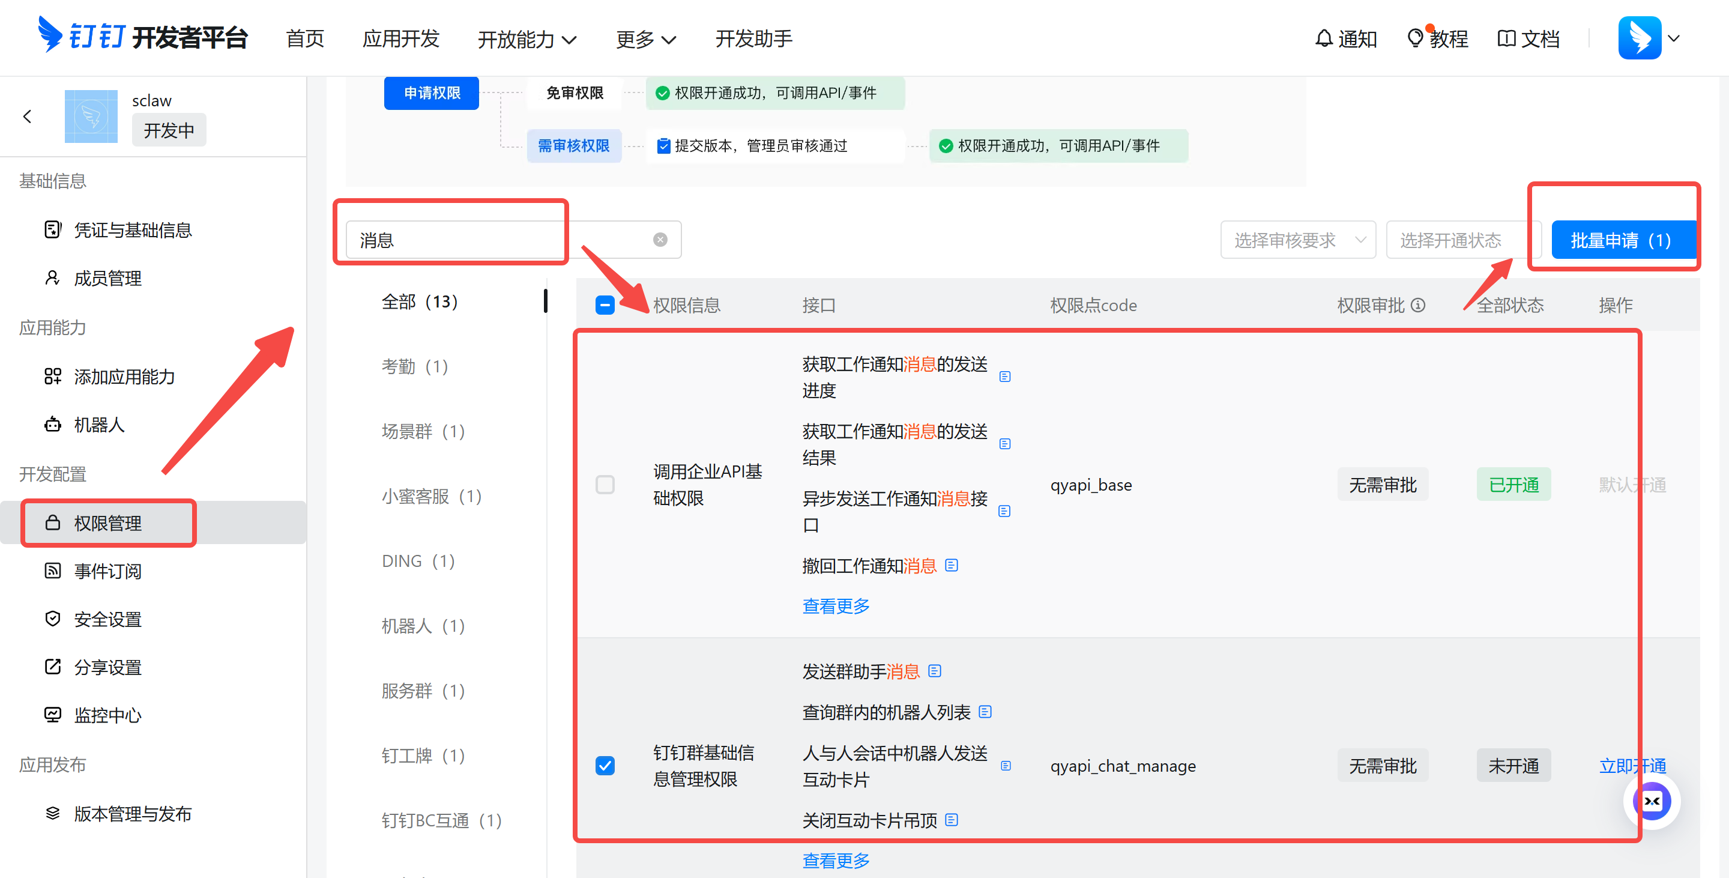Switch to the 机器人 (1) category

(x=423, y=626)
